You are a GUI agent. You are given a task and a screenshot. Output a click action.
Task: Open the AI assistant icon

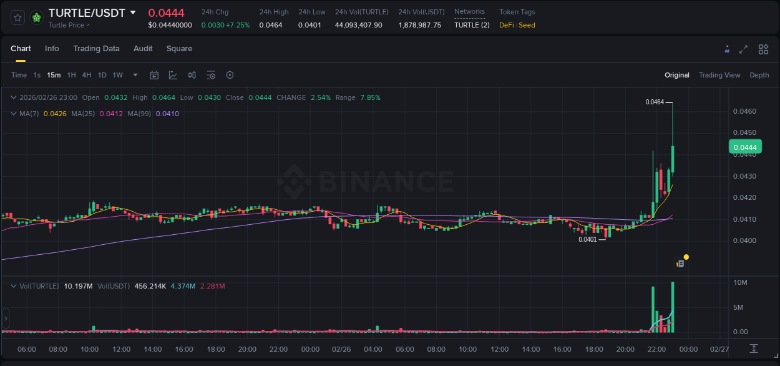coord(727,49)
